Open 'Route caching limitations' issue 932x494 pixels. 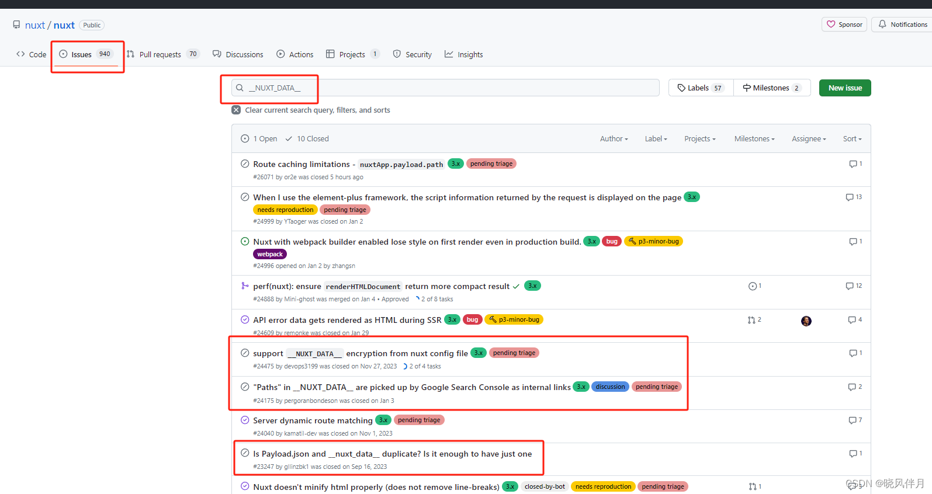(348, 164)
